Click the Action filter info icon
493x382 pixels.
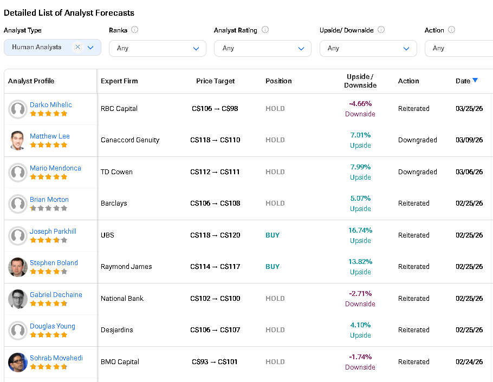[x=451, y=30]
